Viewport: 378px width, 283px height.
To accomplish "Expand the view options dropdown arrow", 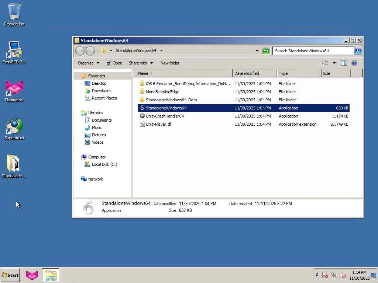I will (334, 63).
